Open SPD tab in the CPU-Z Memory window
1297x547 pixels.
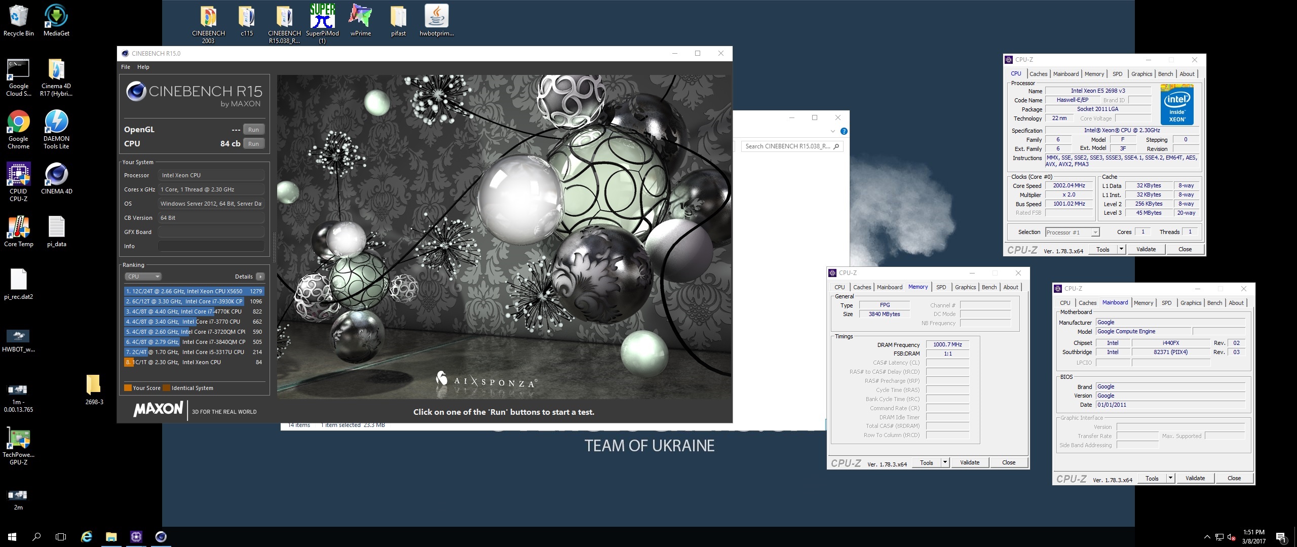(x=941, y=287)
